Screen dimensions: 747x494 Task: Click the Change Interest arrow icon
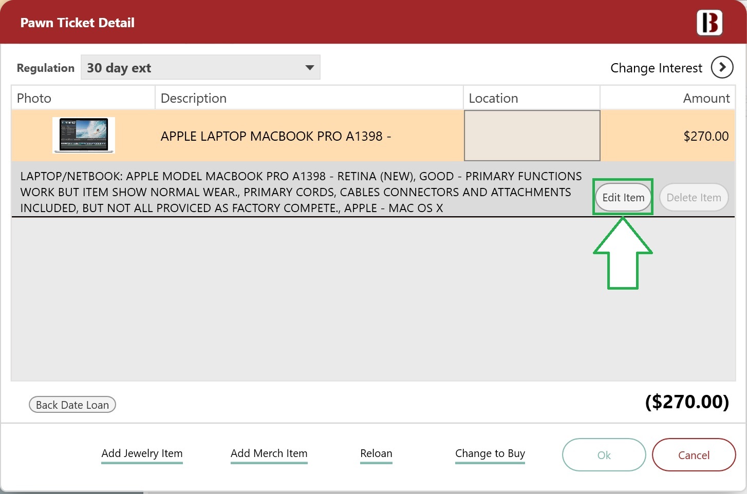[x=722, y=67]
